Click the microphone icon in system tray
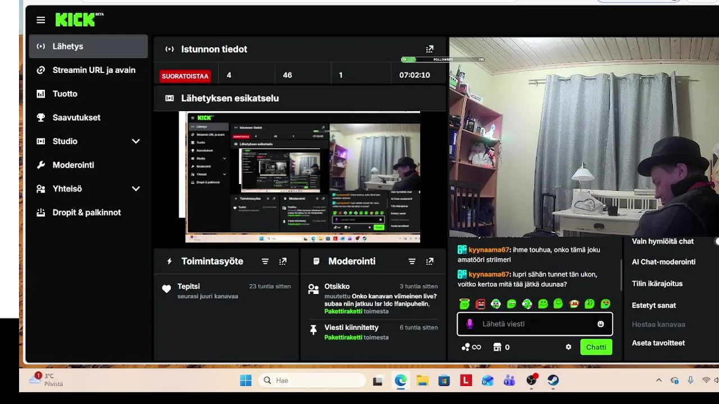 [x=690, y=380]
